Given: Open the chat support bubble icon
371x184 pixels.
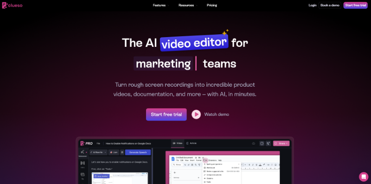Looking at the screenshot, I should click(x=364, y=177).
